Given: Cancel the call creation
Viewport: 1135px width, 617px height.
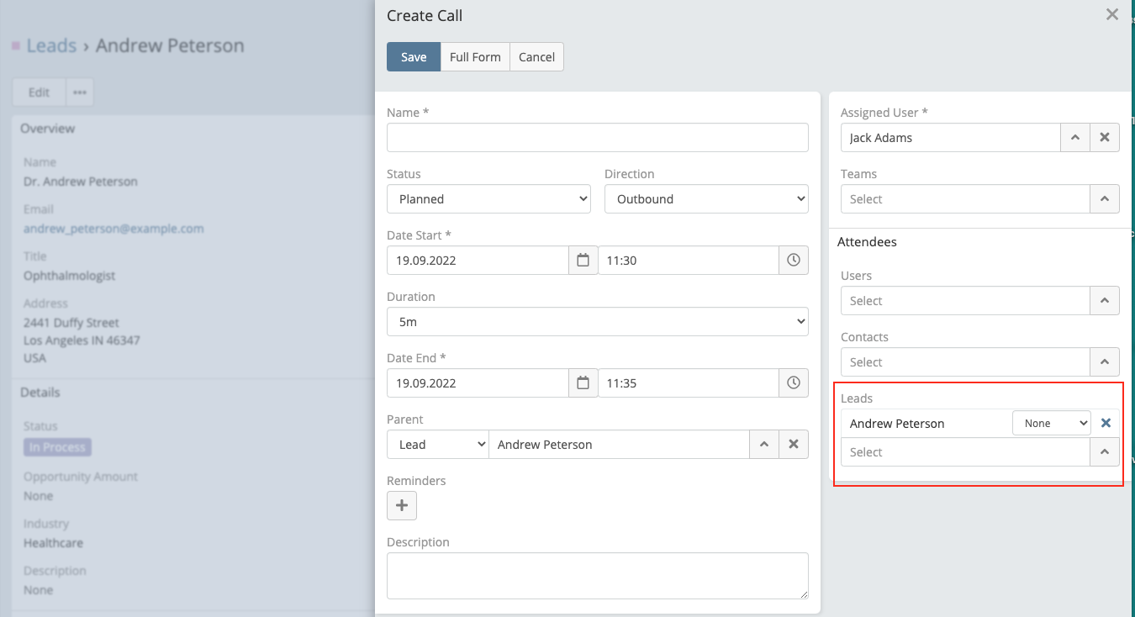Looking at the screenshot, I should [536, 57].
